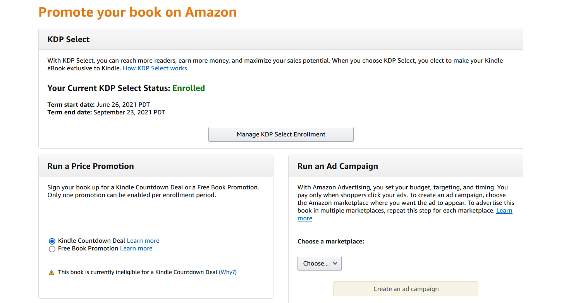Click the Run a Price Promotion header

pos(91,166)
